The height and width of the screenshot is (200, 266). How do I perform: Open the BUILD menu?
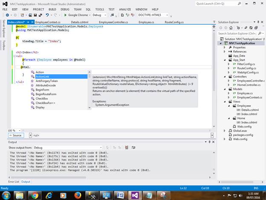coord(53,9)
